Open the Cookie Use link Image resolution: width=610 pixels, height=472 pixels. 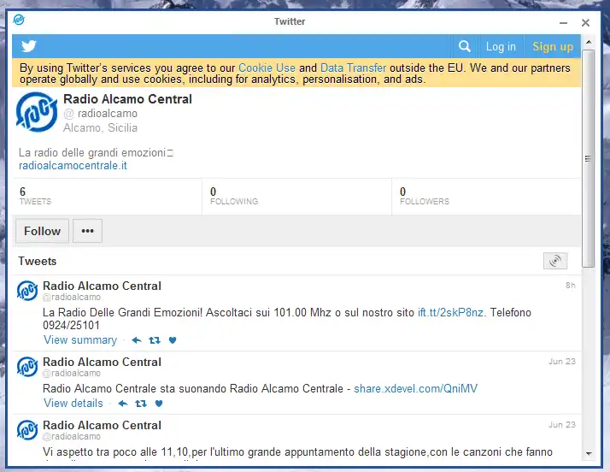267,68
